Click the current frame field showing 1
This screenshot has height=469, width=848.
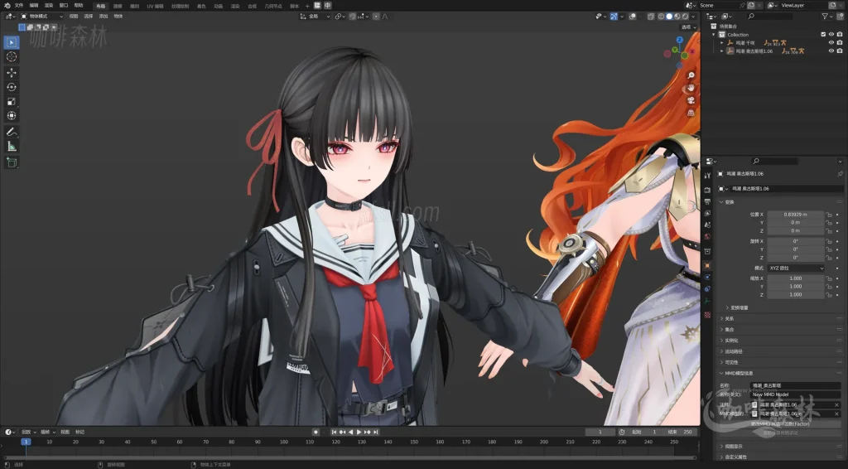[x=600, y=433]
